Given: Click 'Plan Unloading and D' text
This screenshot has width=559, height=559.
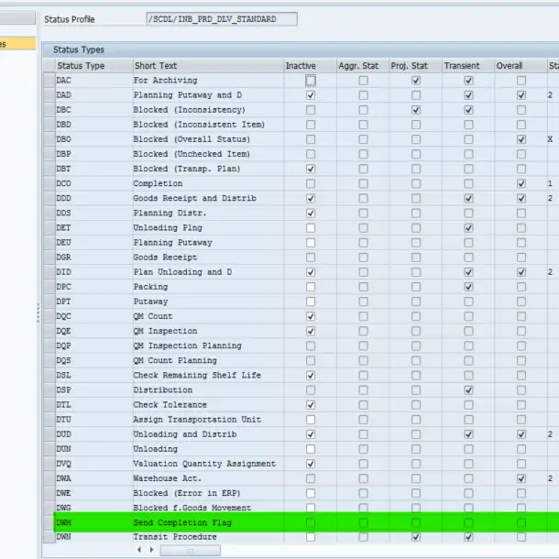Looking at the screenshot, I should point(183,272).
